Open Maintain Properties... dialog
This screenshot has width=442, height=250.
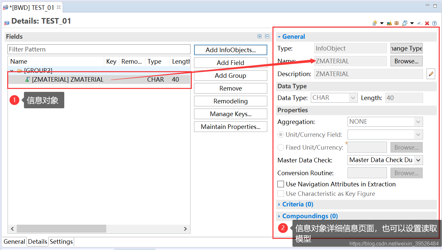pos(231,127)
